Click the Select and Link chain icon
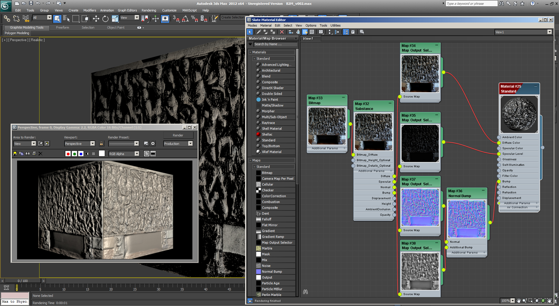The width and height of the screenshot is (559, 306). (7, 18)
